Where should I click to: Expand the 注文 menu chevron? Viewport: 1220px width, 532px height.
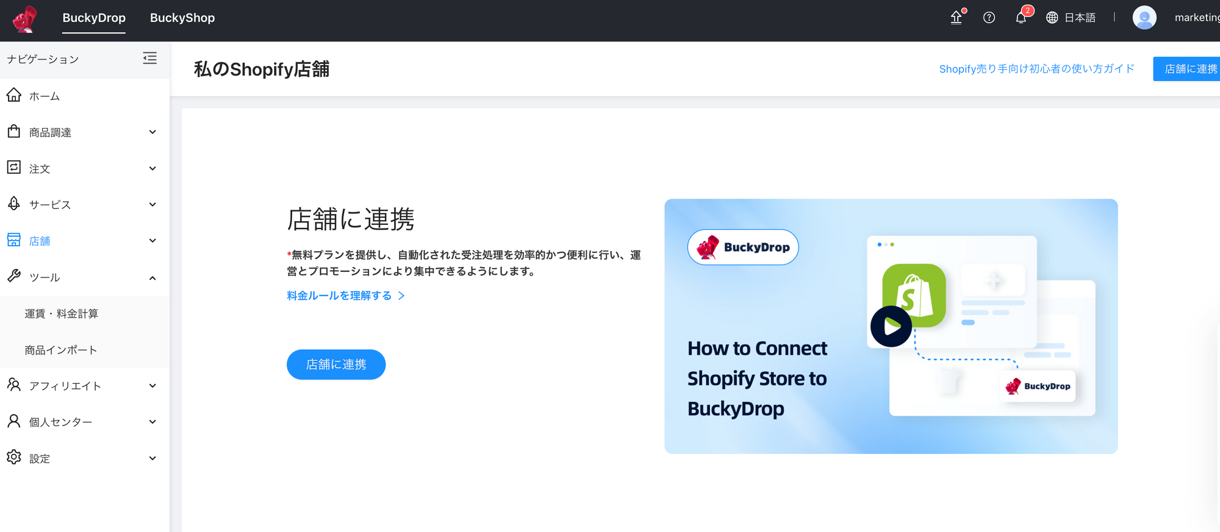152,168
